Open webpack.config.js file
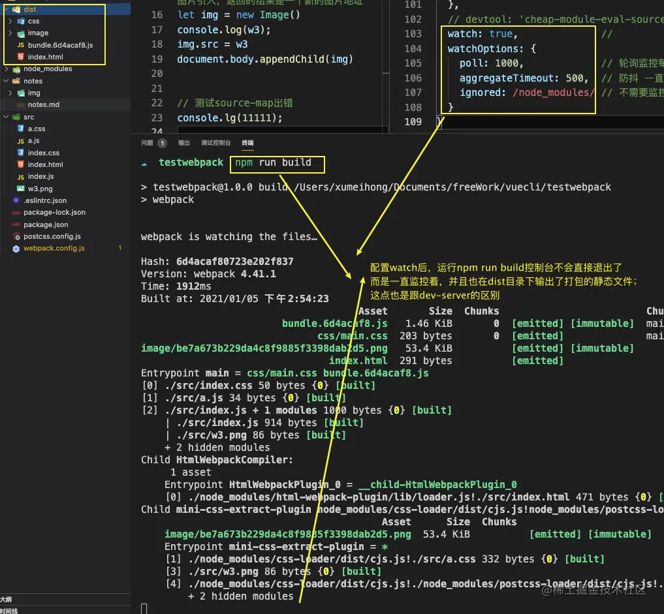 [54, 249]
